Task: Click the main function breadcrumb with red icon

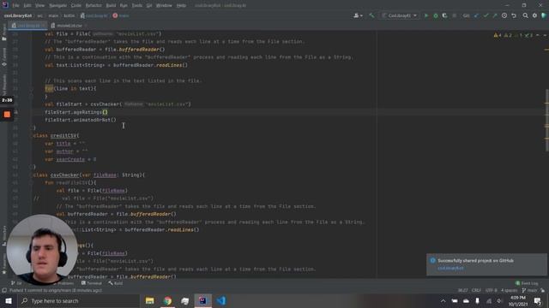Action: (x=121, y=15)
